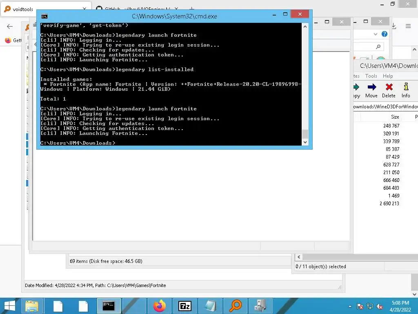The width and height of the screenshot is (418, 314).
Task: Go back with the Firefox back arrow
Action: click(10, 26)
